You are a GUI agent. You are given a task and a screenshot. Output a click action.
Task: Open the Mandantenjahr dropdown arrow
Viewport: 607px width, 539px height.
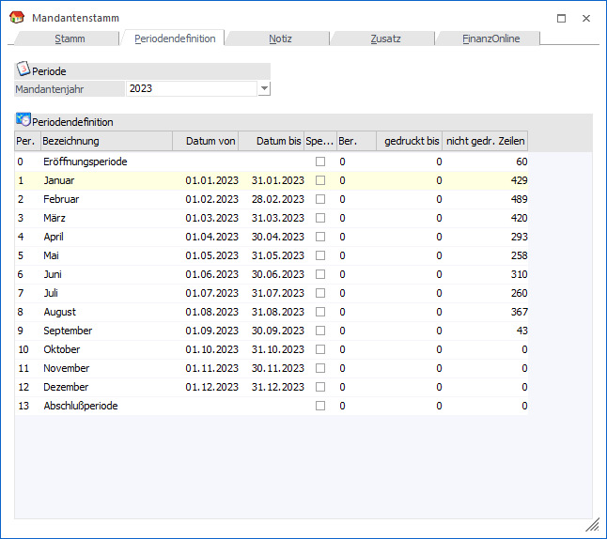pyautogui.click(x=264, y=88)
